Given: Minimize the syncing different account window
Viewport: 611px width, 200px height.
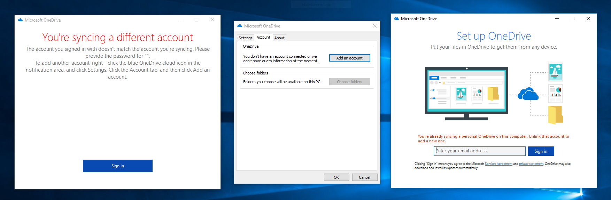Looking at the screenshot, I should pyautogui.click(x=181, y=20).
